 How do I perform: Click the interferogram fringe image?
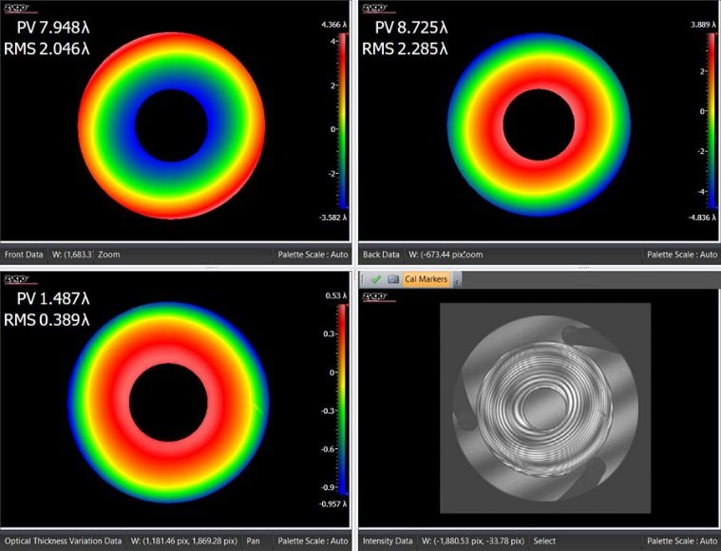(544, 408)
